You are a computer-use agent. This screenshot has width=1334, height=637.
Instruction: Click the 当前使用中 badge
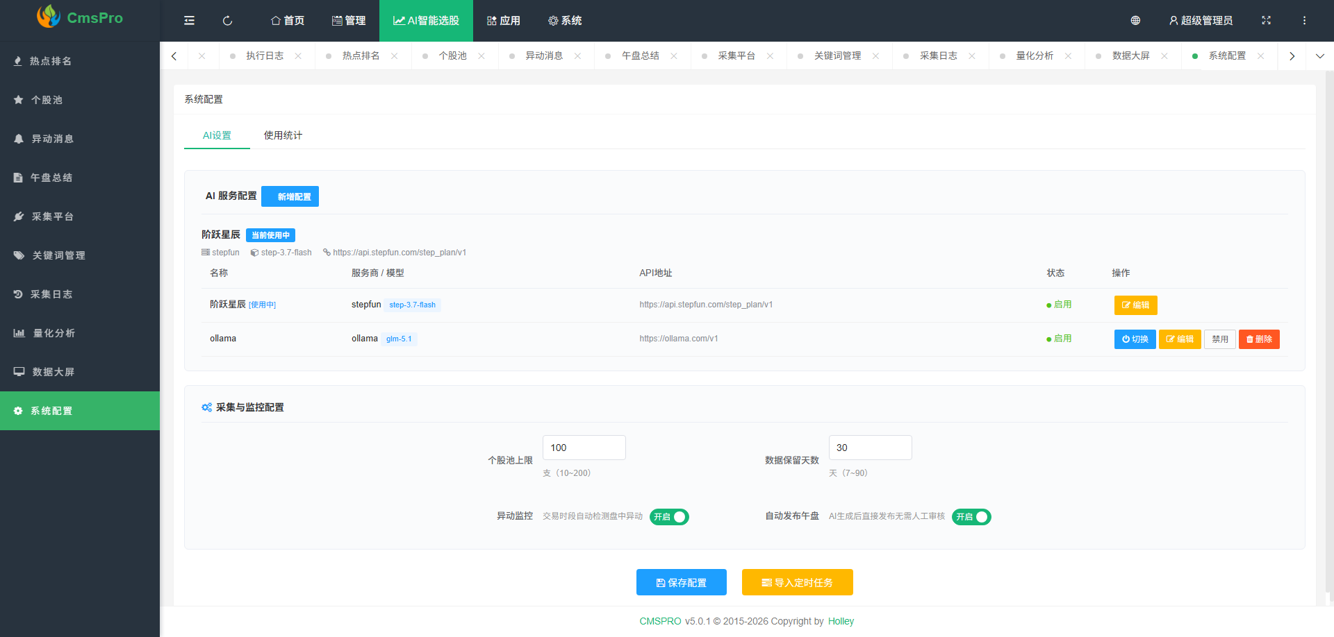coord(270,235)
